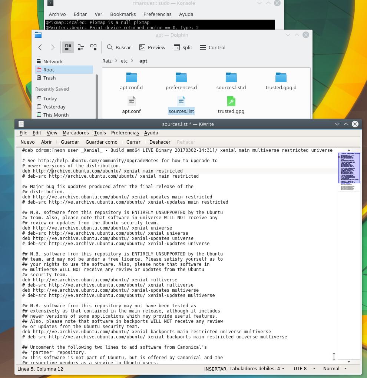Click the Guardar button in KWrite
This screenshot has height=378, width=367.
click(70, 142)
